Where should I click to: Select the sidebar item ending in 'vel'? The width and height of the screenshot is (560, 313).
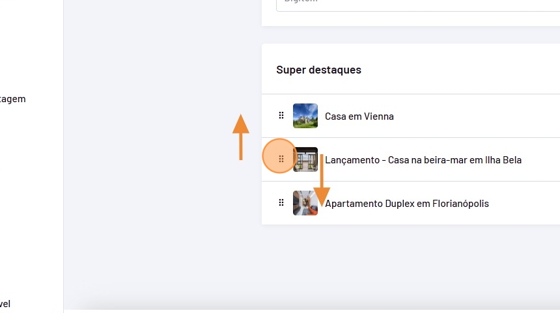(5, 304)
